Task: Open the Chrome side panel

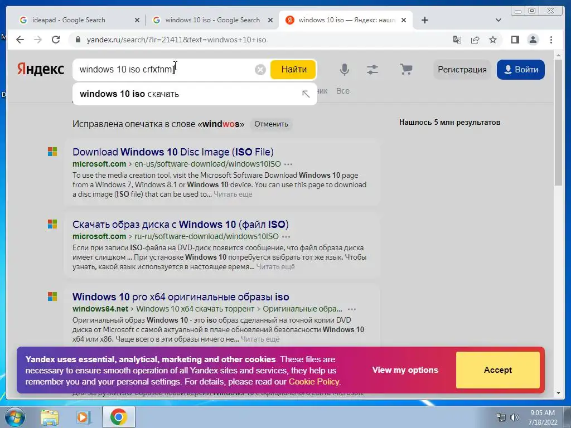Action: (515, 40)
